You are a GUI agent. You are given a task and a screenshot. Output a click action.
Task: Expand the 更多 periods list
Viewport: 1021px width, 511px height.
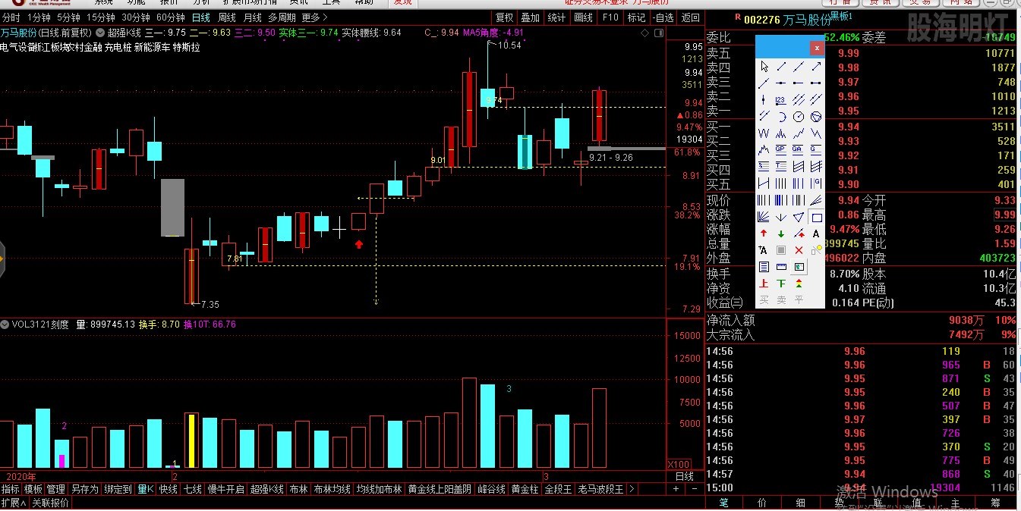(315, 17)
